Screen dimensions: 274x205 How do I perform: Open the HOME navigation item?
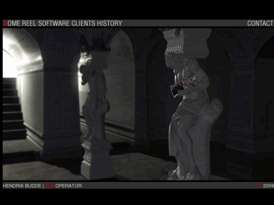12,23
